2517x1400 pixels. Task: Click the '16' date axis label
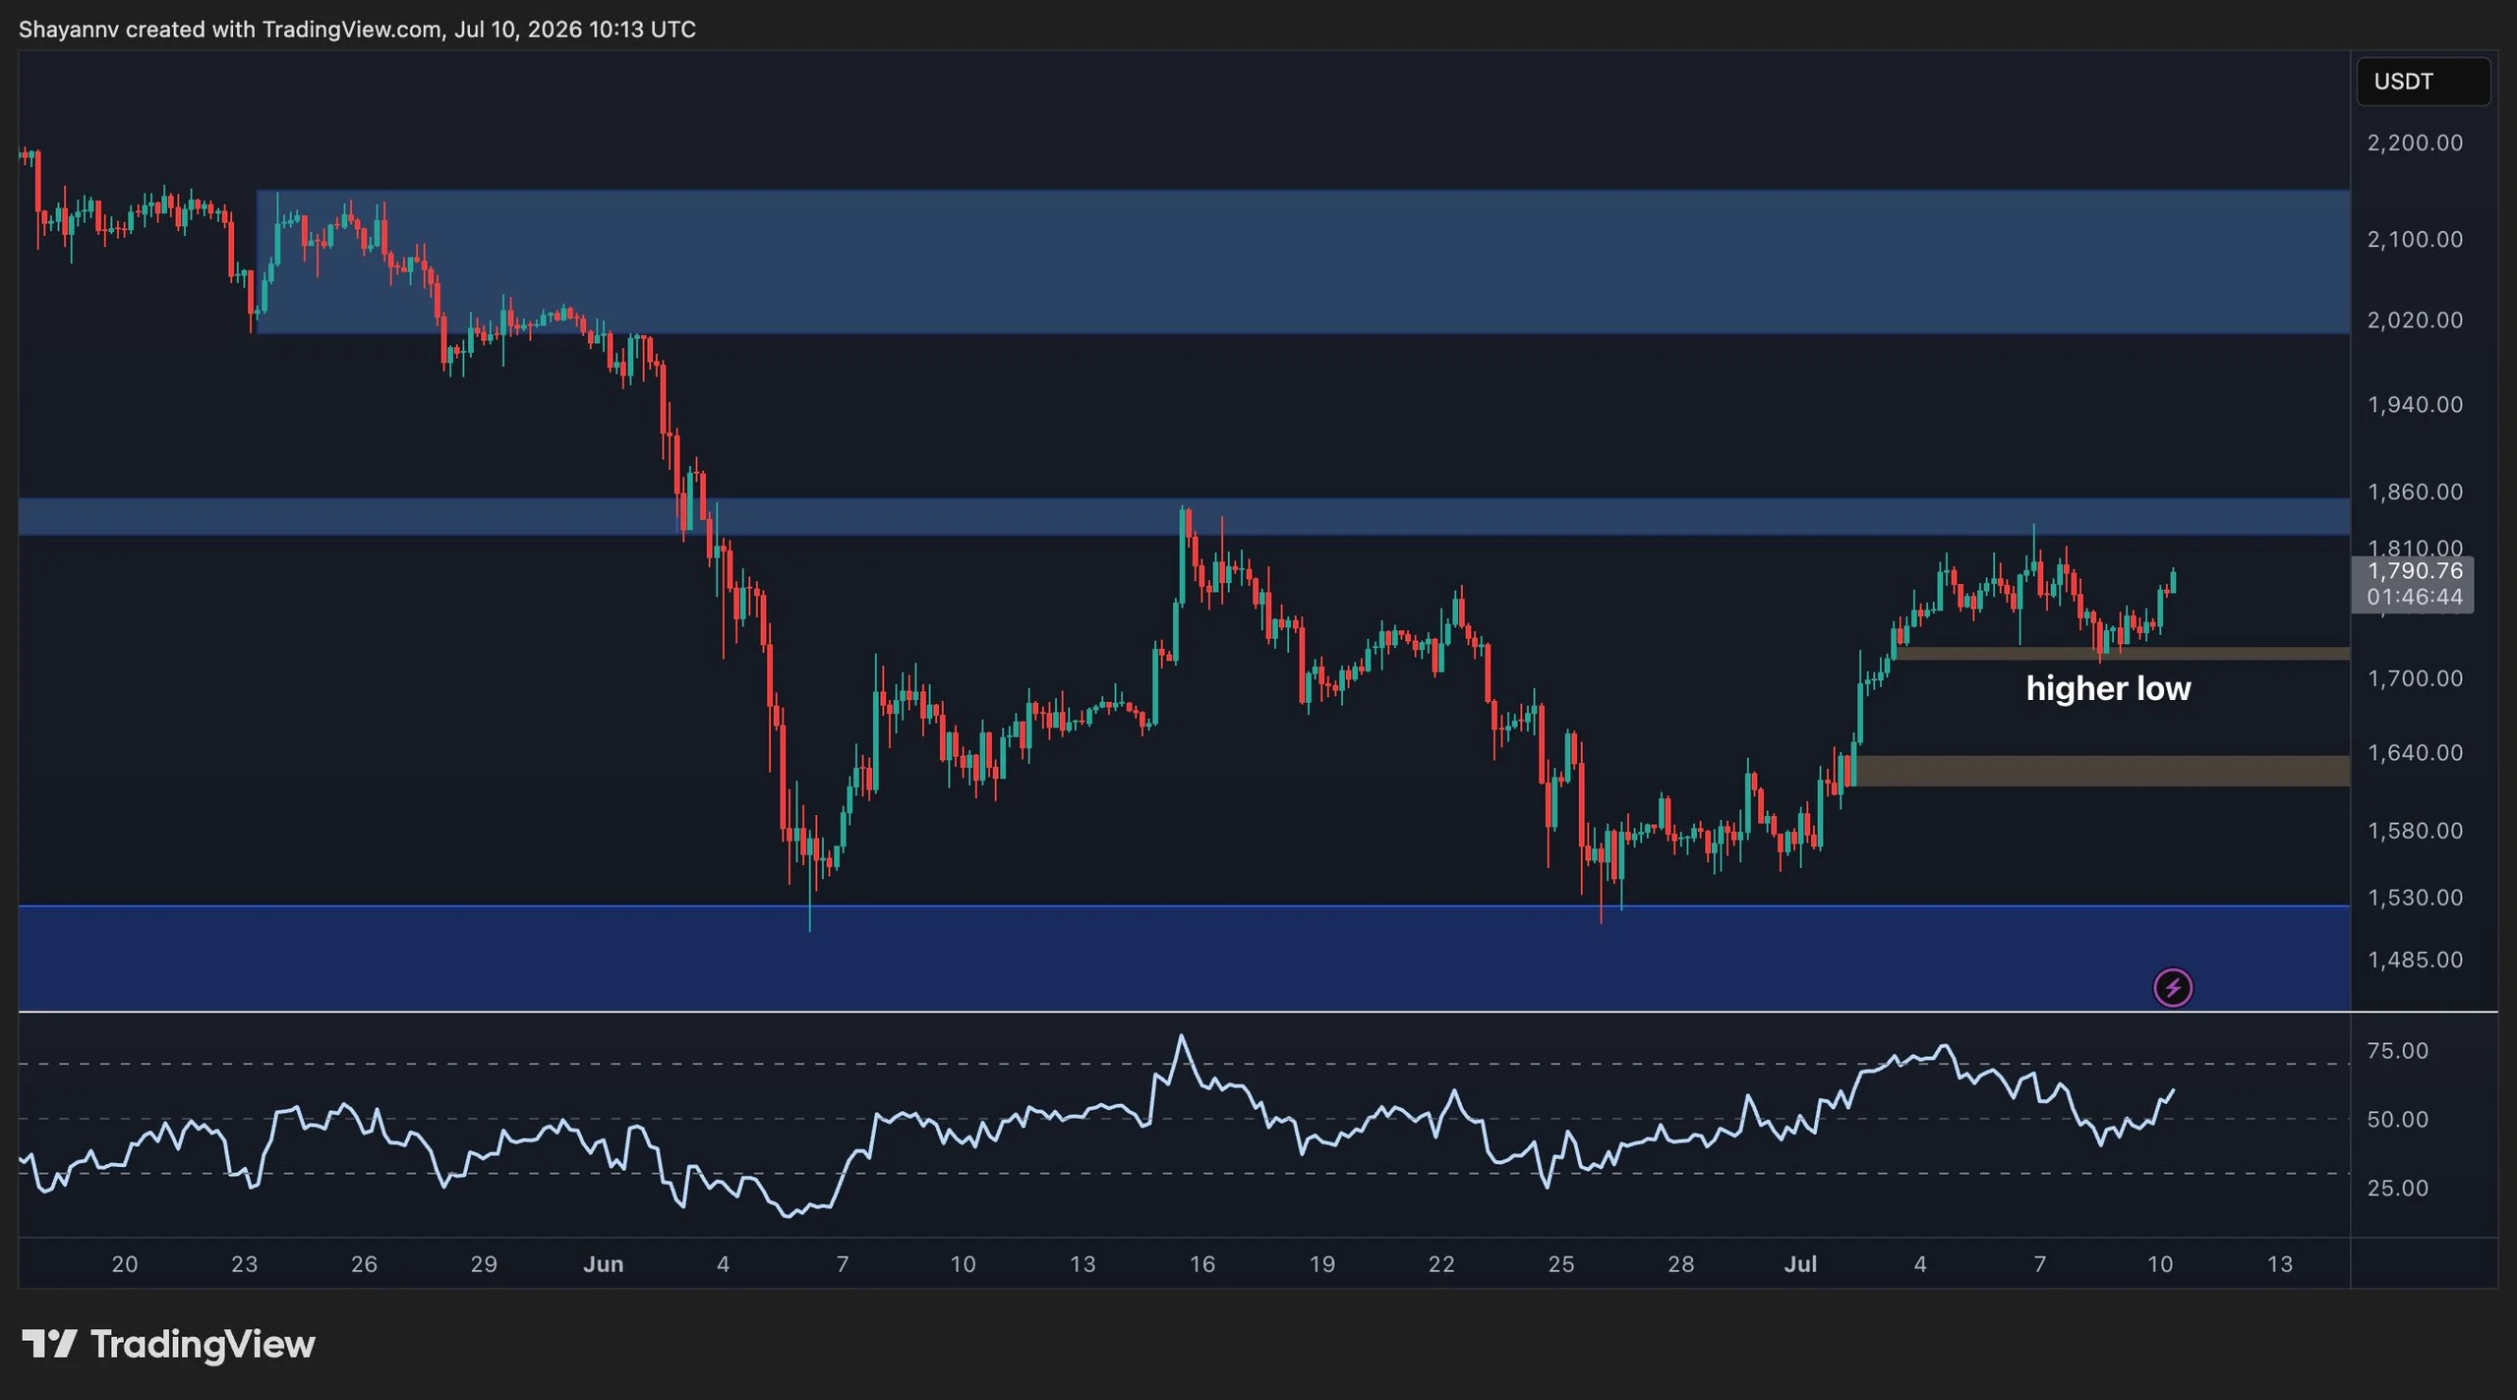[1202, 1264]
